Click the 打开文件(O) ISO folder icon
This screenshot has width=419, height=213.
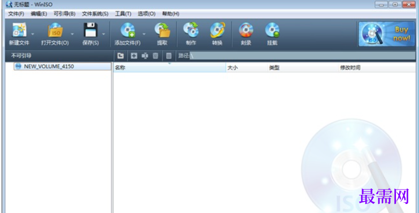point(55,30)
